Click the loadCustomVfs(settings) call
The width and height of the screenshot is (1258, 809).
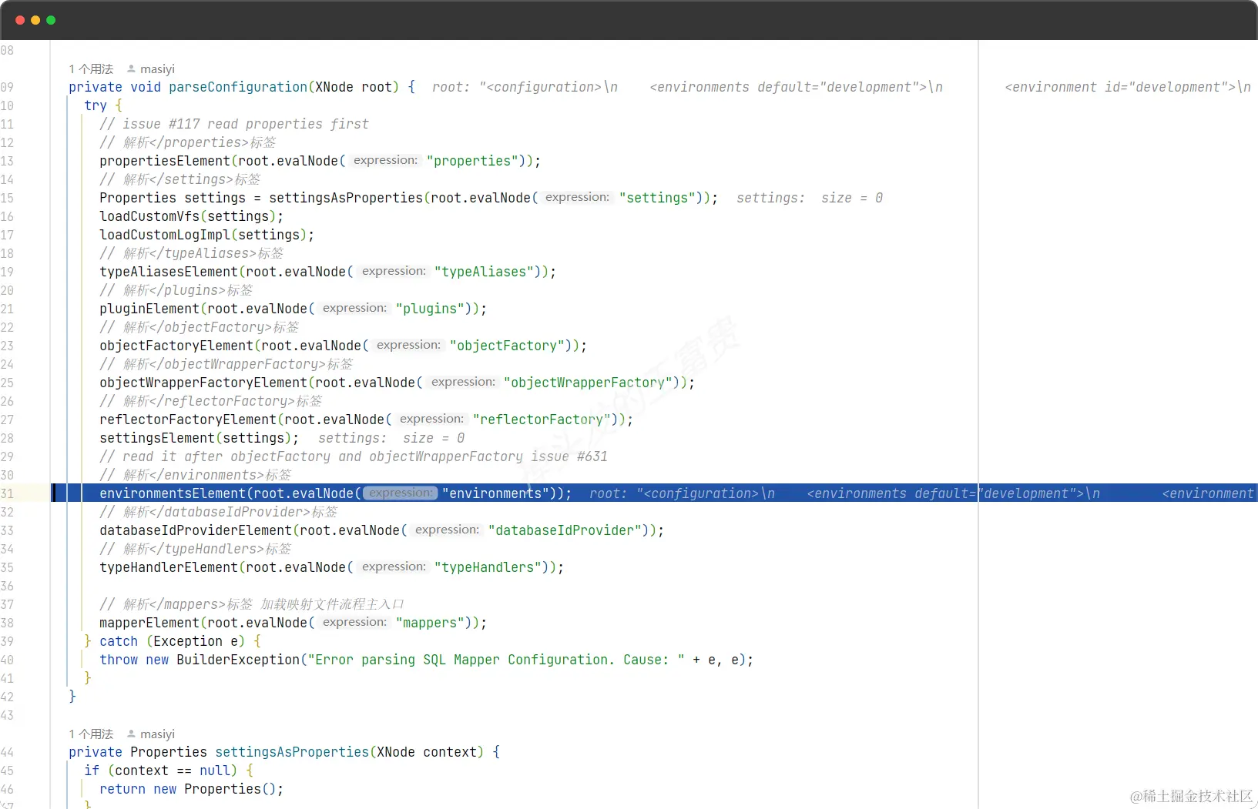pos(191,216)
